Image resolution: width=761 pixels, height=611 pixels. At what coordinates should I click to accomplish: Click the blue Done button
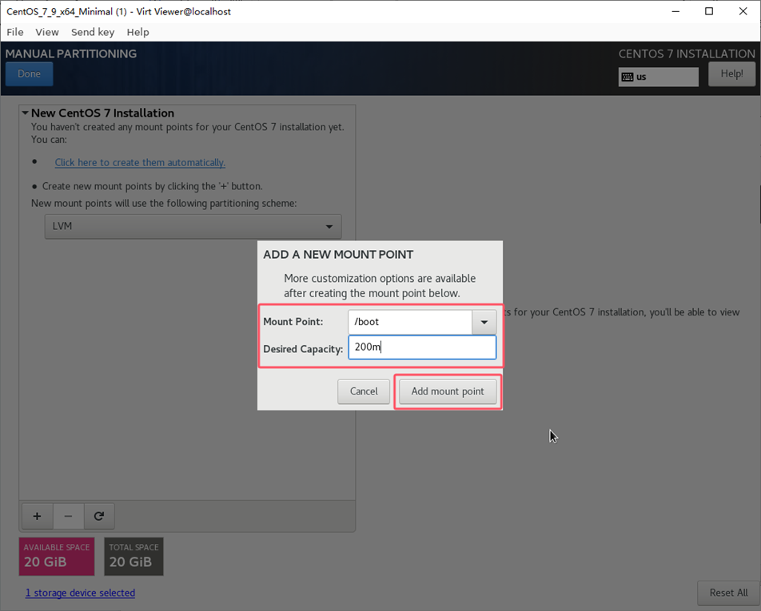29,73
